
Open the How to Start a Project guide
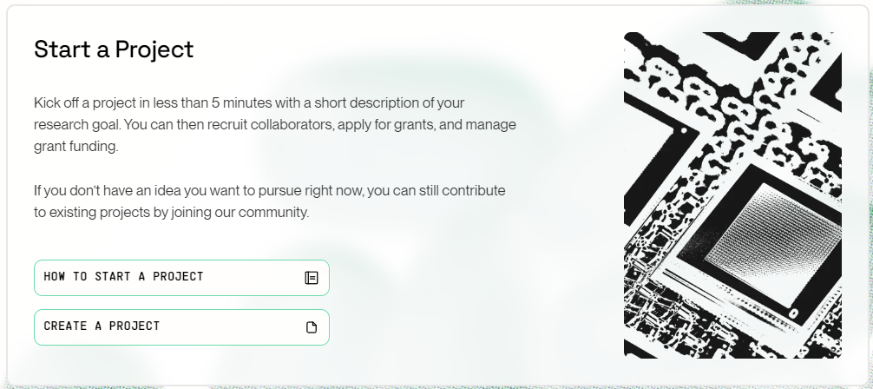181,278
